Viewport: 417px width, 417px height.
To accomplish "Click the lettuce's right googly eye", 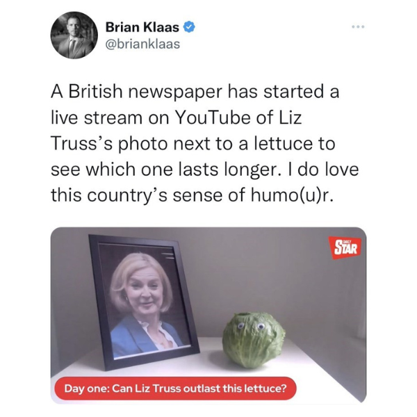I will pyautogui.click(x=261, y=326).
